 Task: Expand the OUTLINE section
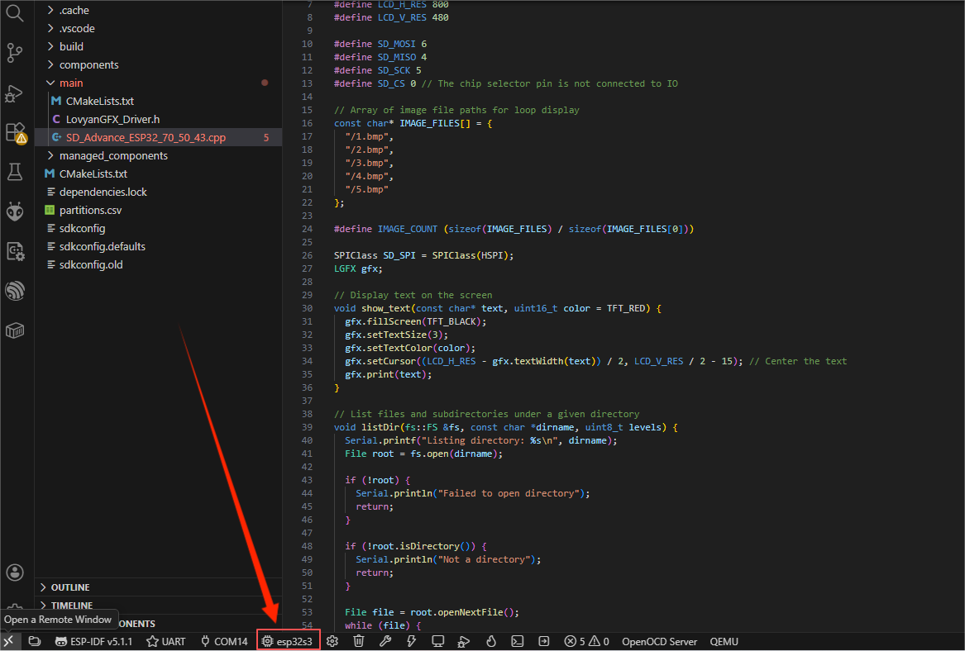[70, 587]
